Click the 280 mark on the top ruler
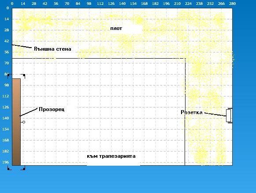Image resolution: width=256 pixels, height=193 pixels. pyautogui.click(x=232, y=4)
